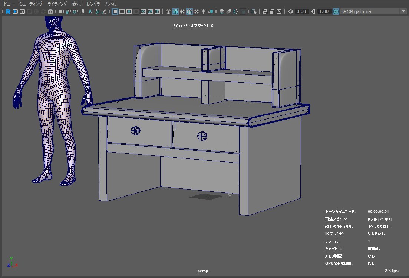Click the gamma icon

click(x=314, y=11)
